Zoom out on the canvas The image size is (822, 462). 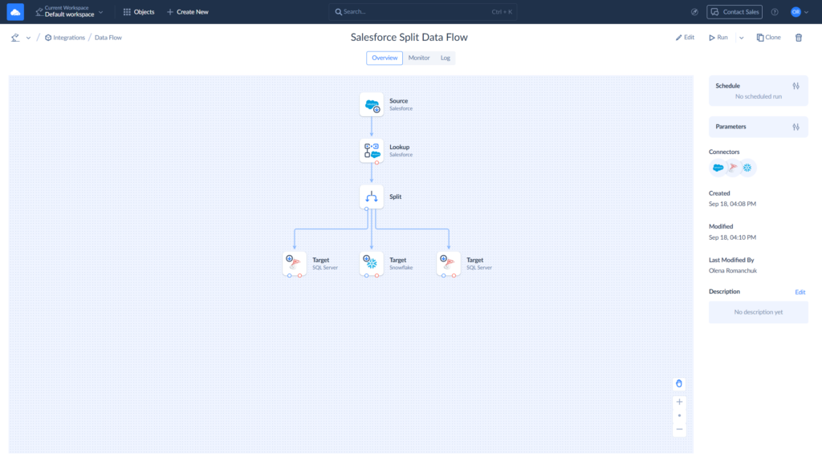click(679, 430)
